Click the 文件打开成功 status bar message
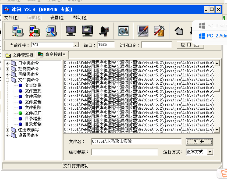This screenshot has width=227, height=183. [x=76, y=166]
